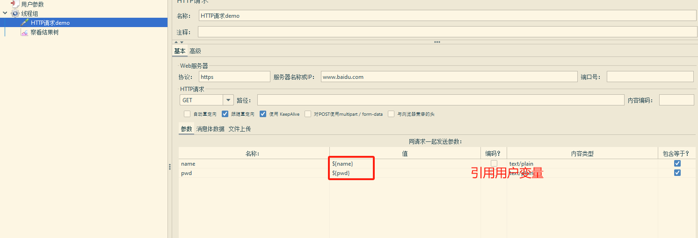This screenshot has width=698, height=238.
Task: Open the 文件上传 tab
Action: 240,129
